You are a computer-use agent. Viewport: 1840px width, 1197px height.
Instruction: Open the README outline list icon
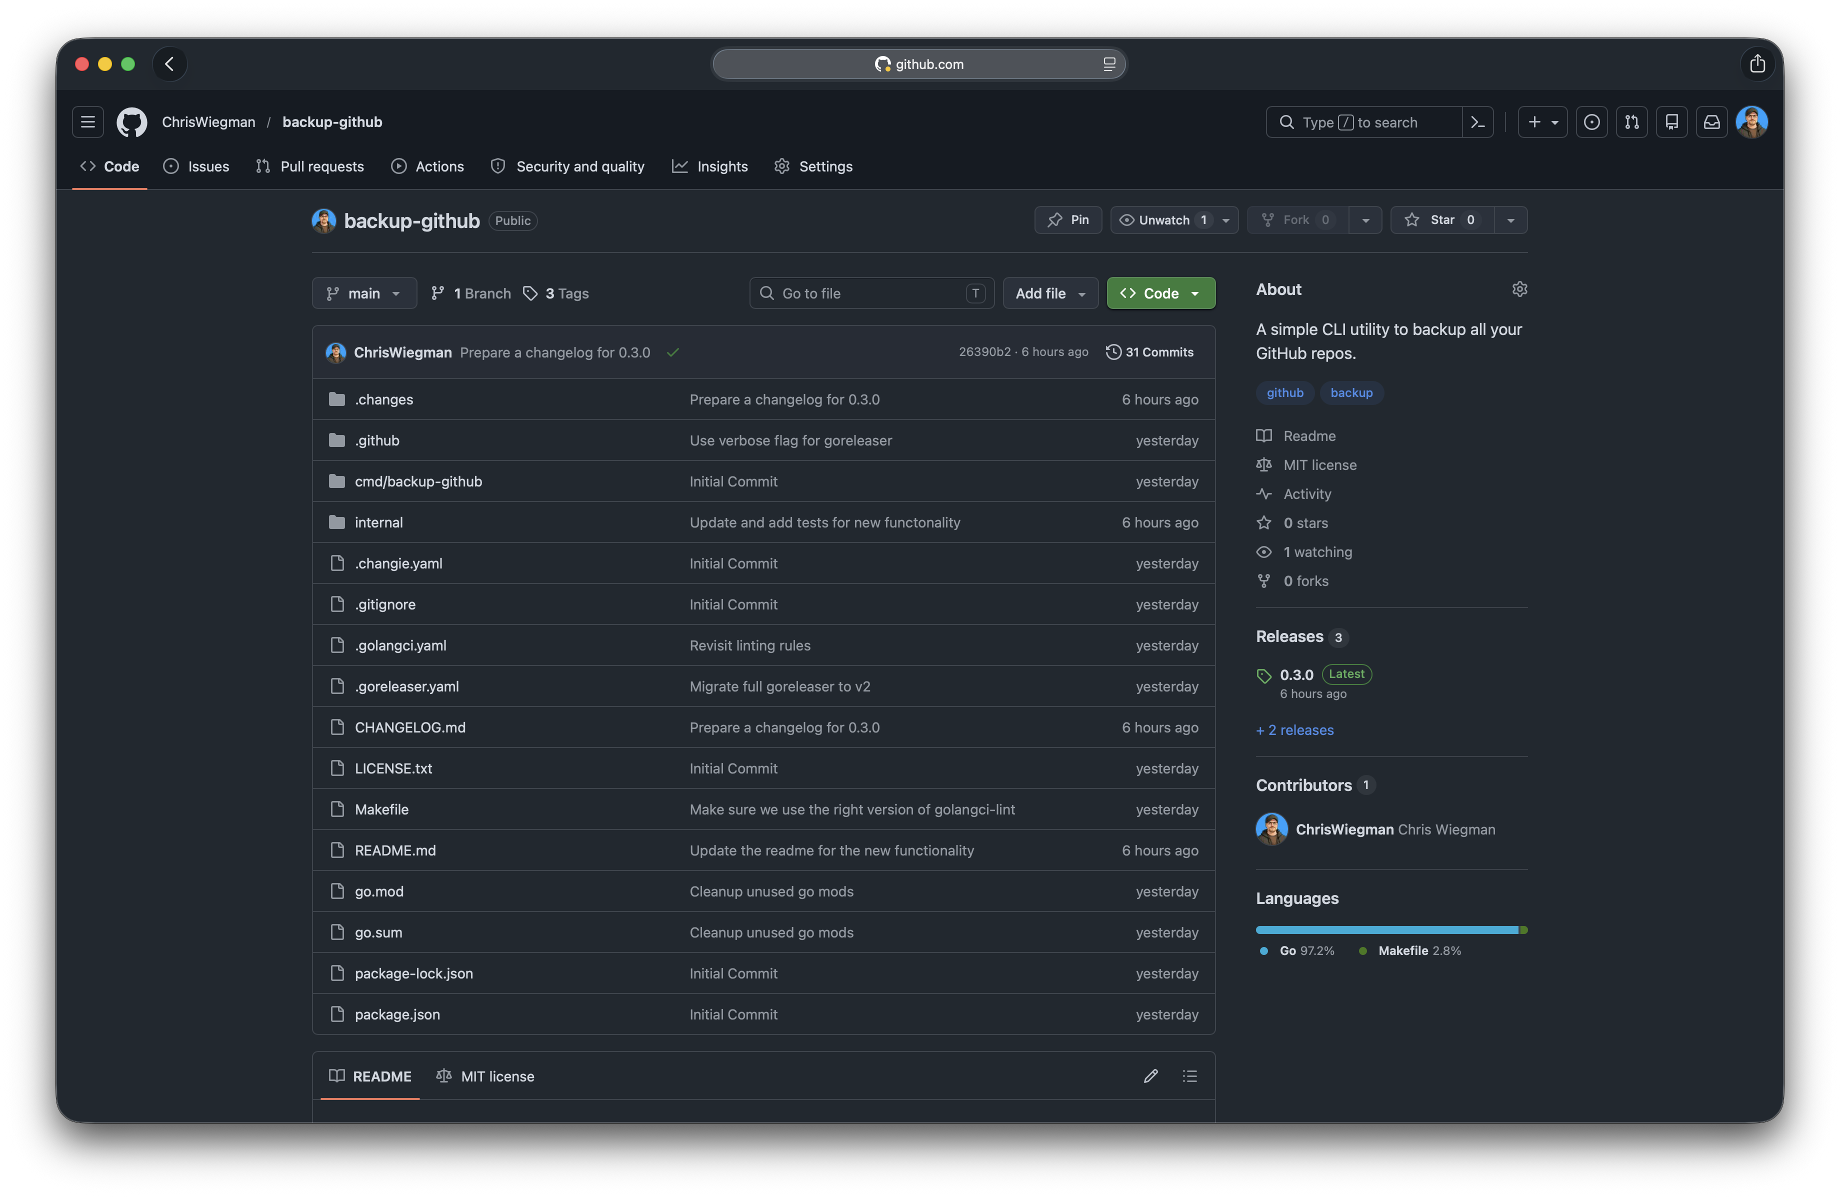(x=1189, y=1075)
